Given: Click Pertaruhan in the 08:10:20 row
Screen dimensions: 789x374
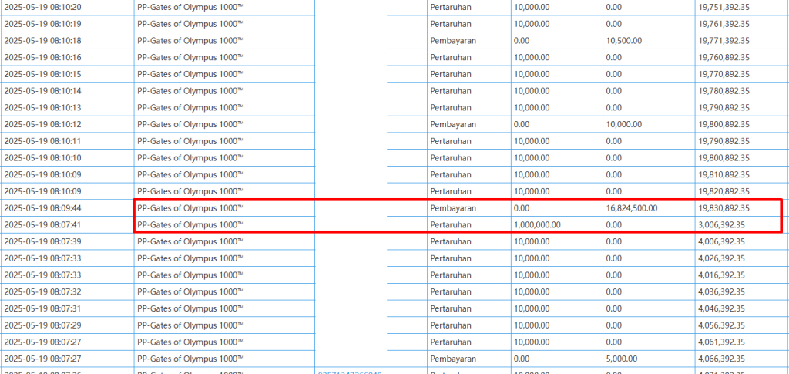Looking at the screenshot, I should (451, 7).
